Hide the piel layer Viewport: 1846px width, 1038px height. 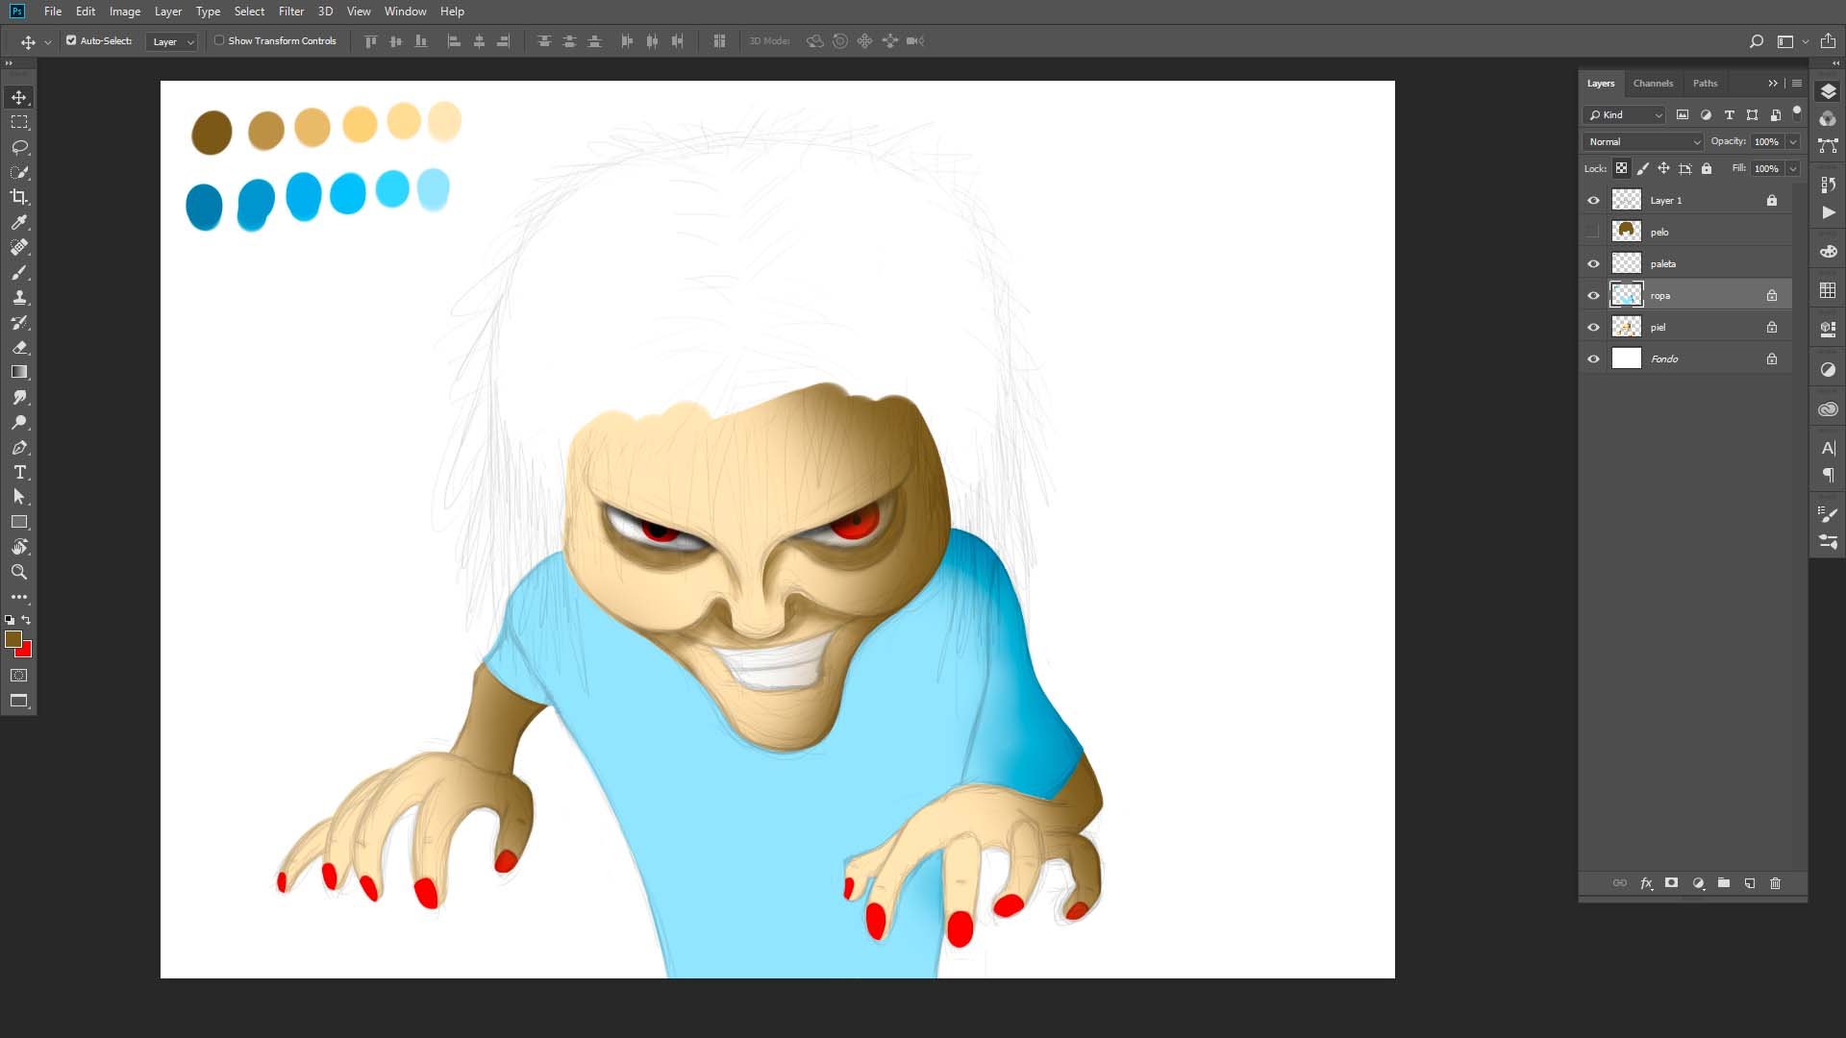coord(1593,327)
